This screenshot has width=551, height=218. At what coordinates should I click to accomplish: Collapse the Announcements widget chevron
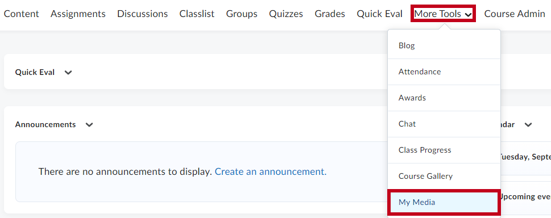pyautogui.click(x=89, y=125)
